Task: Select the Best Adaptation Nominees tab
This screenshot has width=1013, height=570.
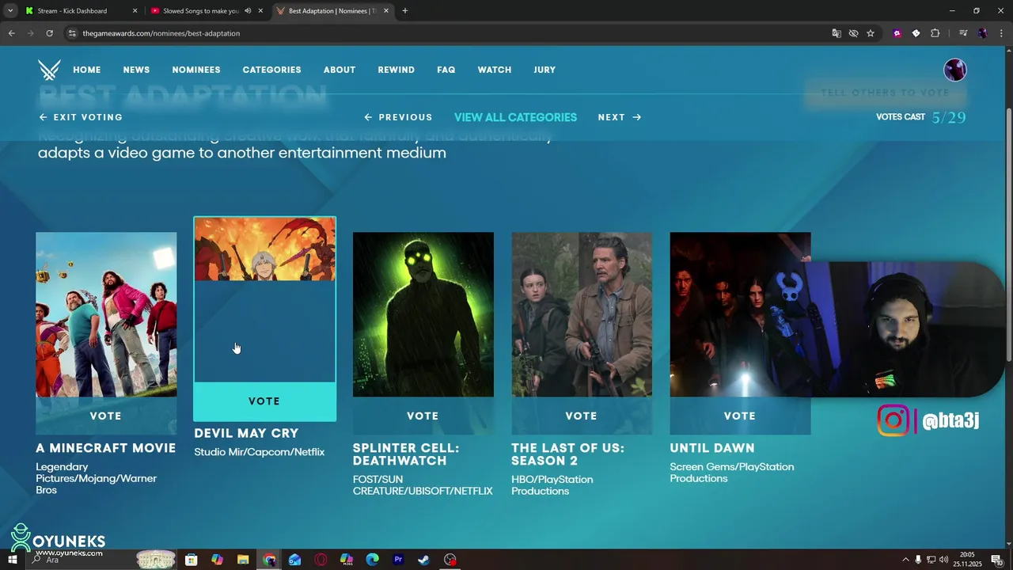Action: (333, 11)
